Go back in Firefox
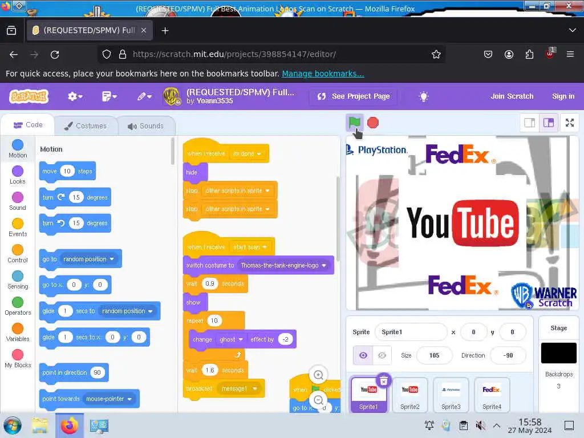This screenshot has height=438, width=584. [x=14, y=54]
